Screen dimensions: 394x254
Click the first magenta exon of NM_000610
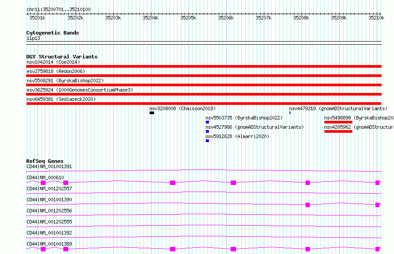(x=43, y=183)
